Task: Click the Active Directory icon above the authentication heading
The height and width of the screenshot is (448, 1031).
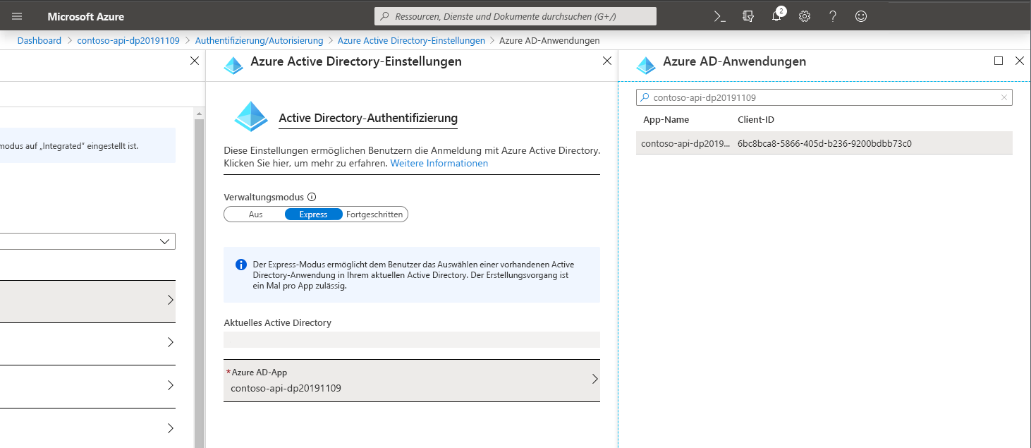Action: tap(250, 116)
